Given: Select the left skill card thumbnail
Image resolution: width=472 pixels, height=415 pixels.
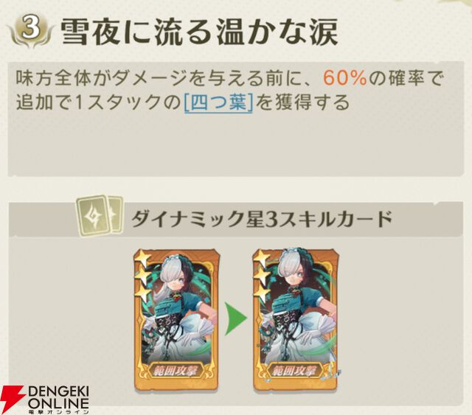Looking at the screenshot, I should click(176, 318).
